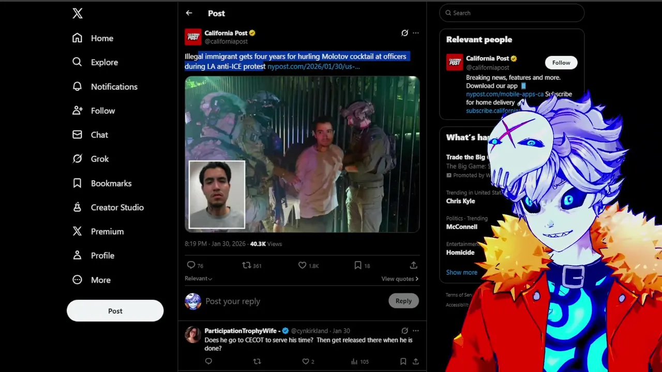Open Premium in the sidebar
The width and height of the screenshot is (662, 372).
pyautogui.click(x=98, y=231)
